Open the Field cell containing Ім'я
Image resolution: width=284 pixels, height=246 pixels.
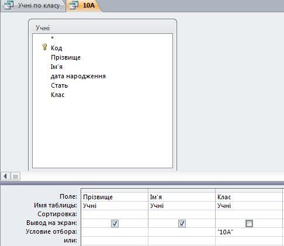[182, 197]
